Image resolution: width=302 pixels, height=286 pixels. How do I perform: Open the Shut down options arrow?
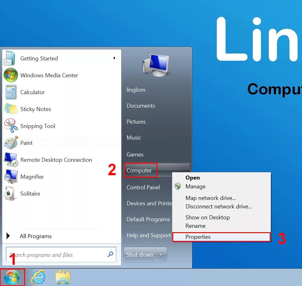pyautogui.click(x=161, y=254)
